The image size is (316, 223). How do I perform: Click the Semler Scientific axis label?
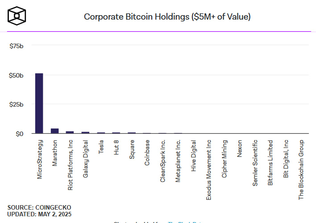point(255,163)
